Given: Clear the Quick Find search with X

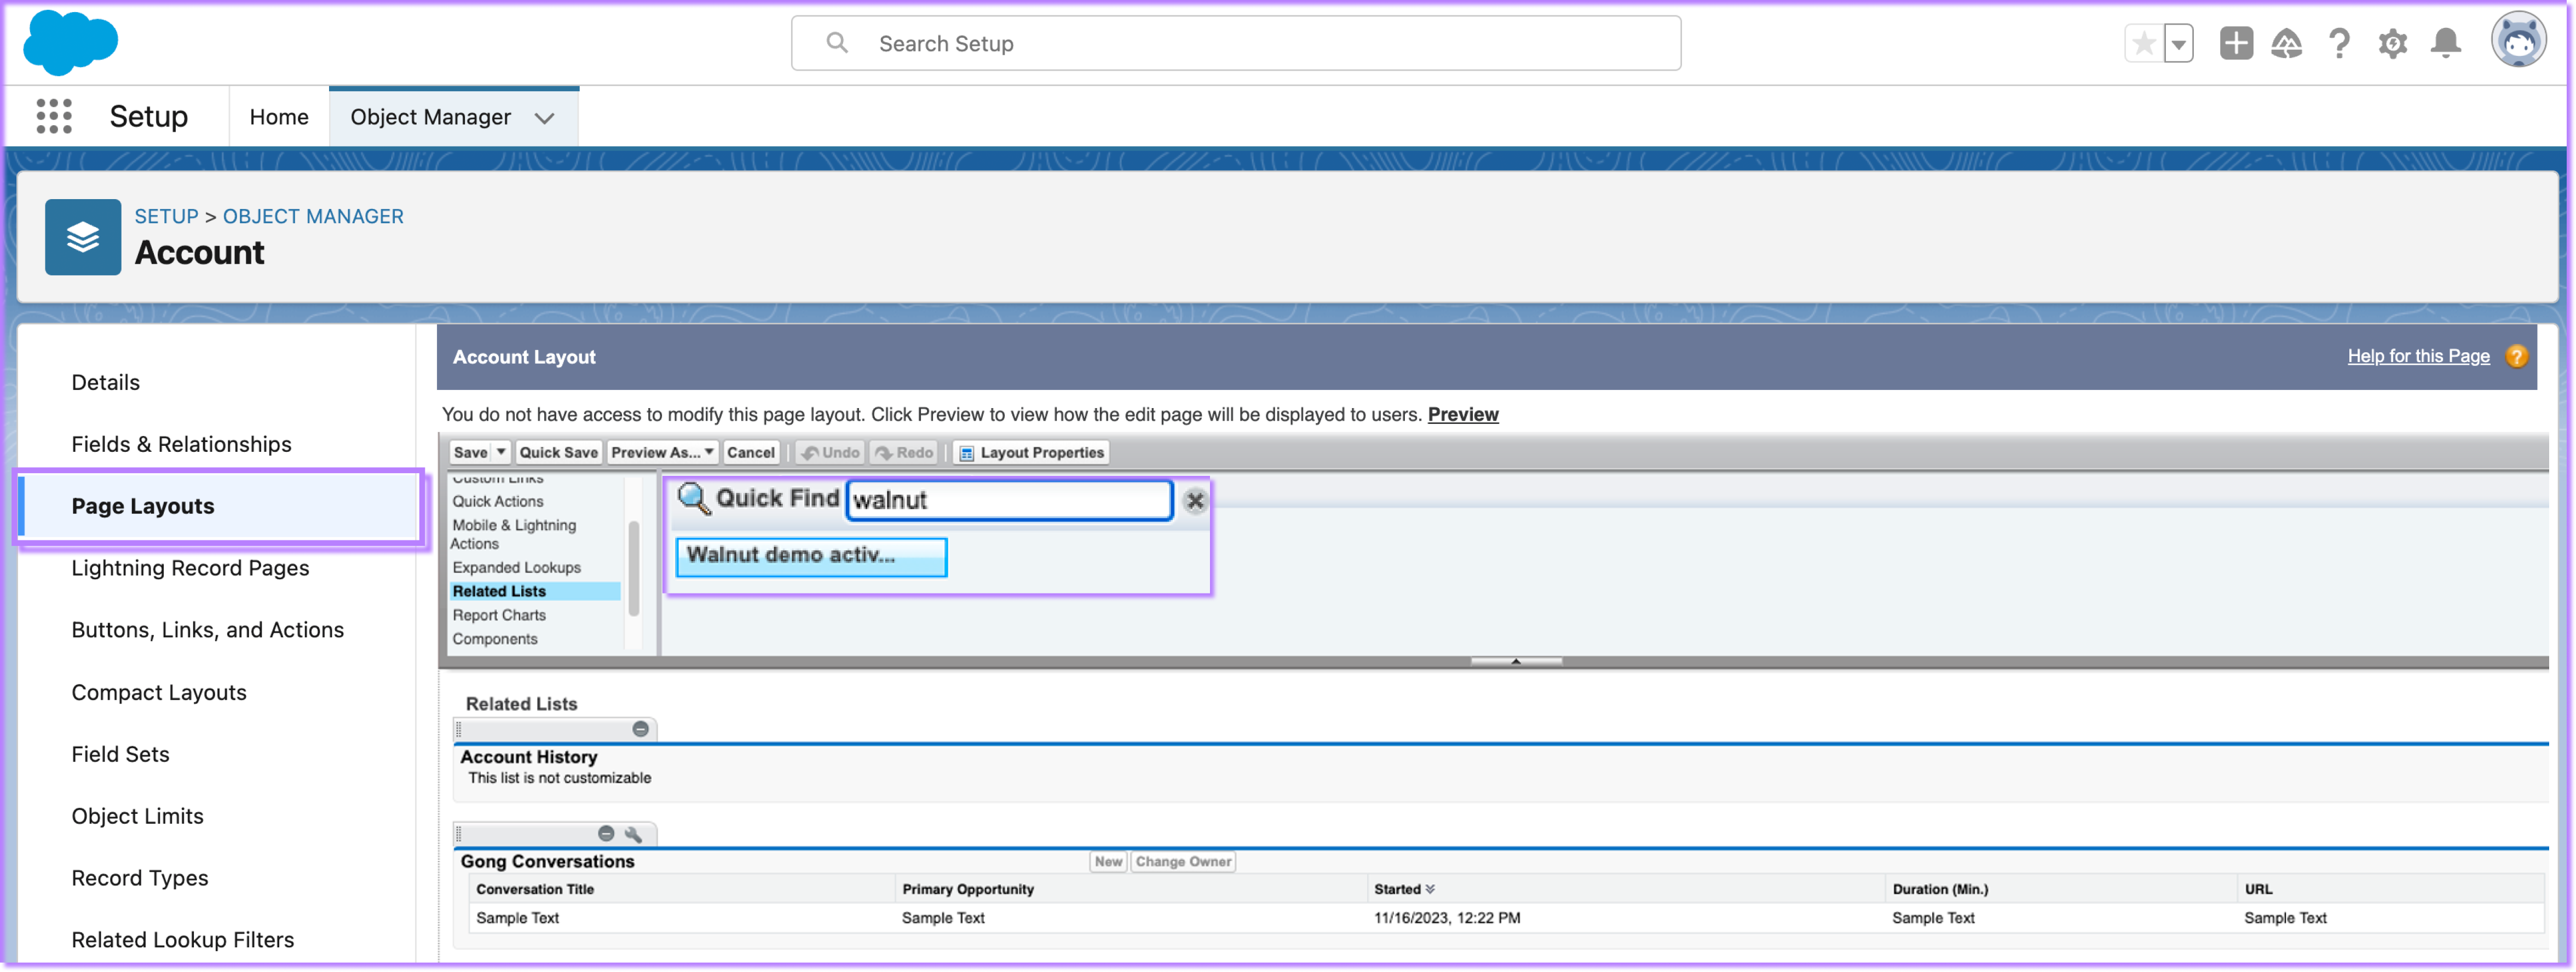Looking at the screenshot, I should point(1195,499).
